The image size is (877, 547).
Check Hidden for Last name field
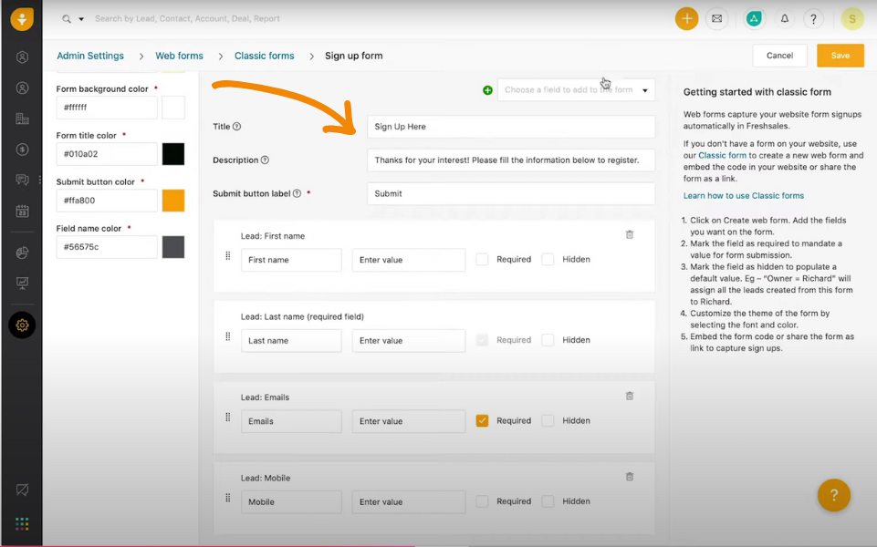tap(548, 340)
